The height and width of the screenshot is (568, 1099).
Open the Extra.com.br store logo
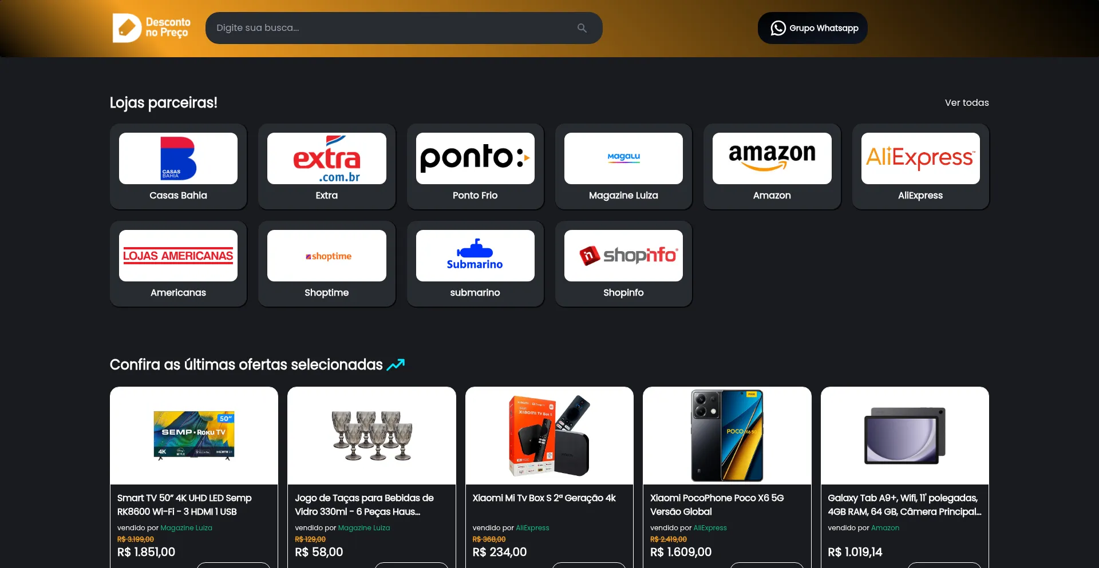(326, 158)
